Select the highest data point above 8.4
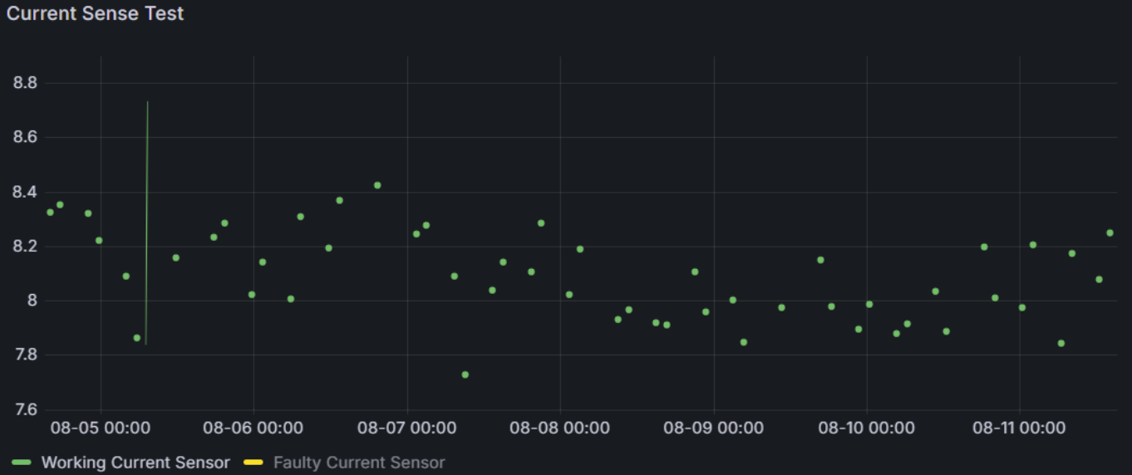This screenshot has width=1132, height=475. coord(377,185)
